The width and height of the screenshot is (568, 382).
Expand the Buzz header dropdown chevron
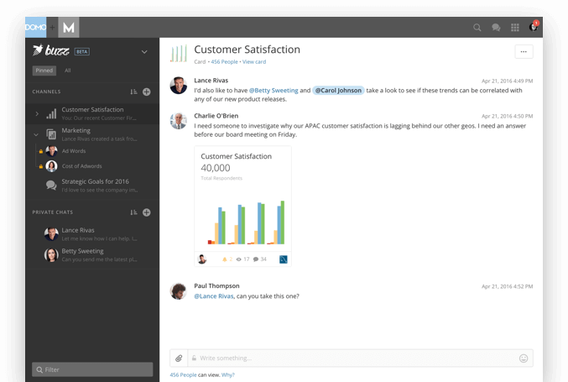(144, 52)
